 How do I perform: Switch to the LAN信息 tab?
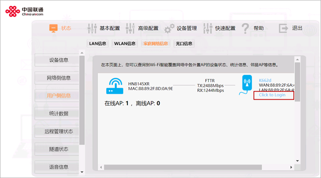point(98,44)
